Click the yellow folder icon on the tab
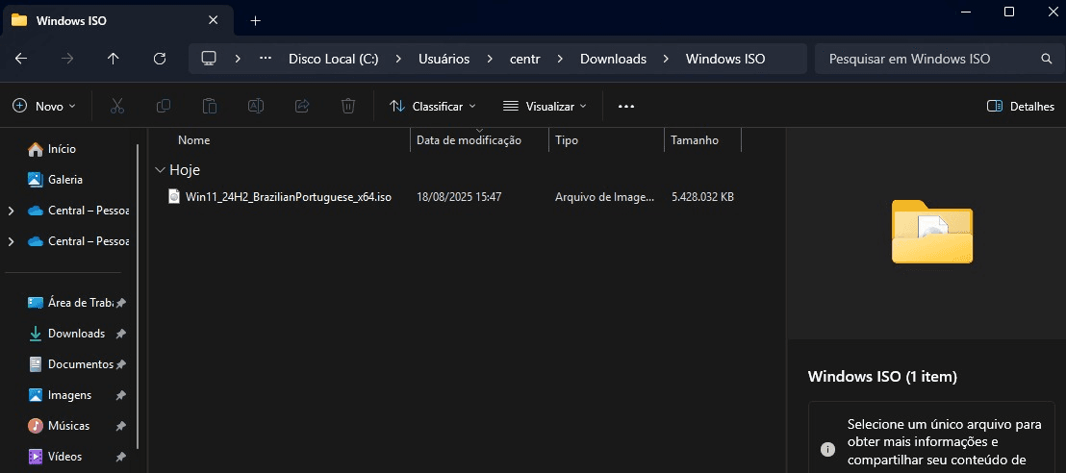 (19, 20)
